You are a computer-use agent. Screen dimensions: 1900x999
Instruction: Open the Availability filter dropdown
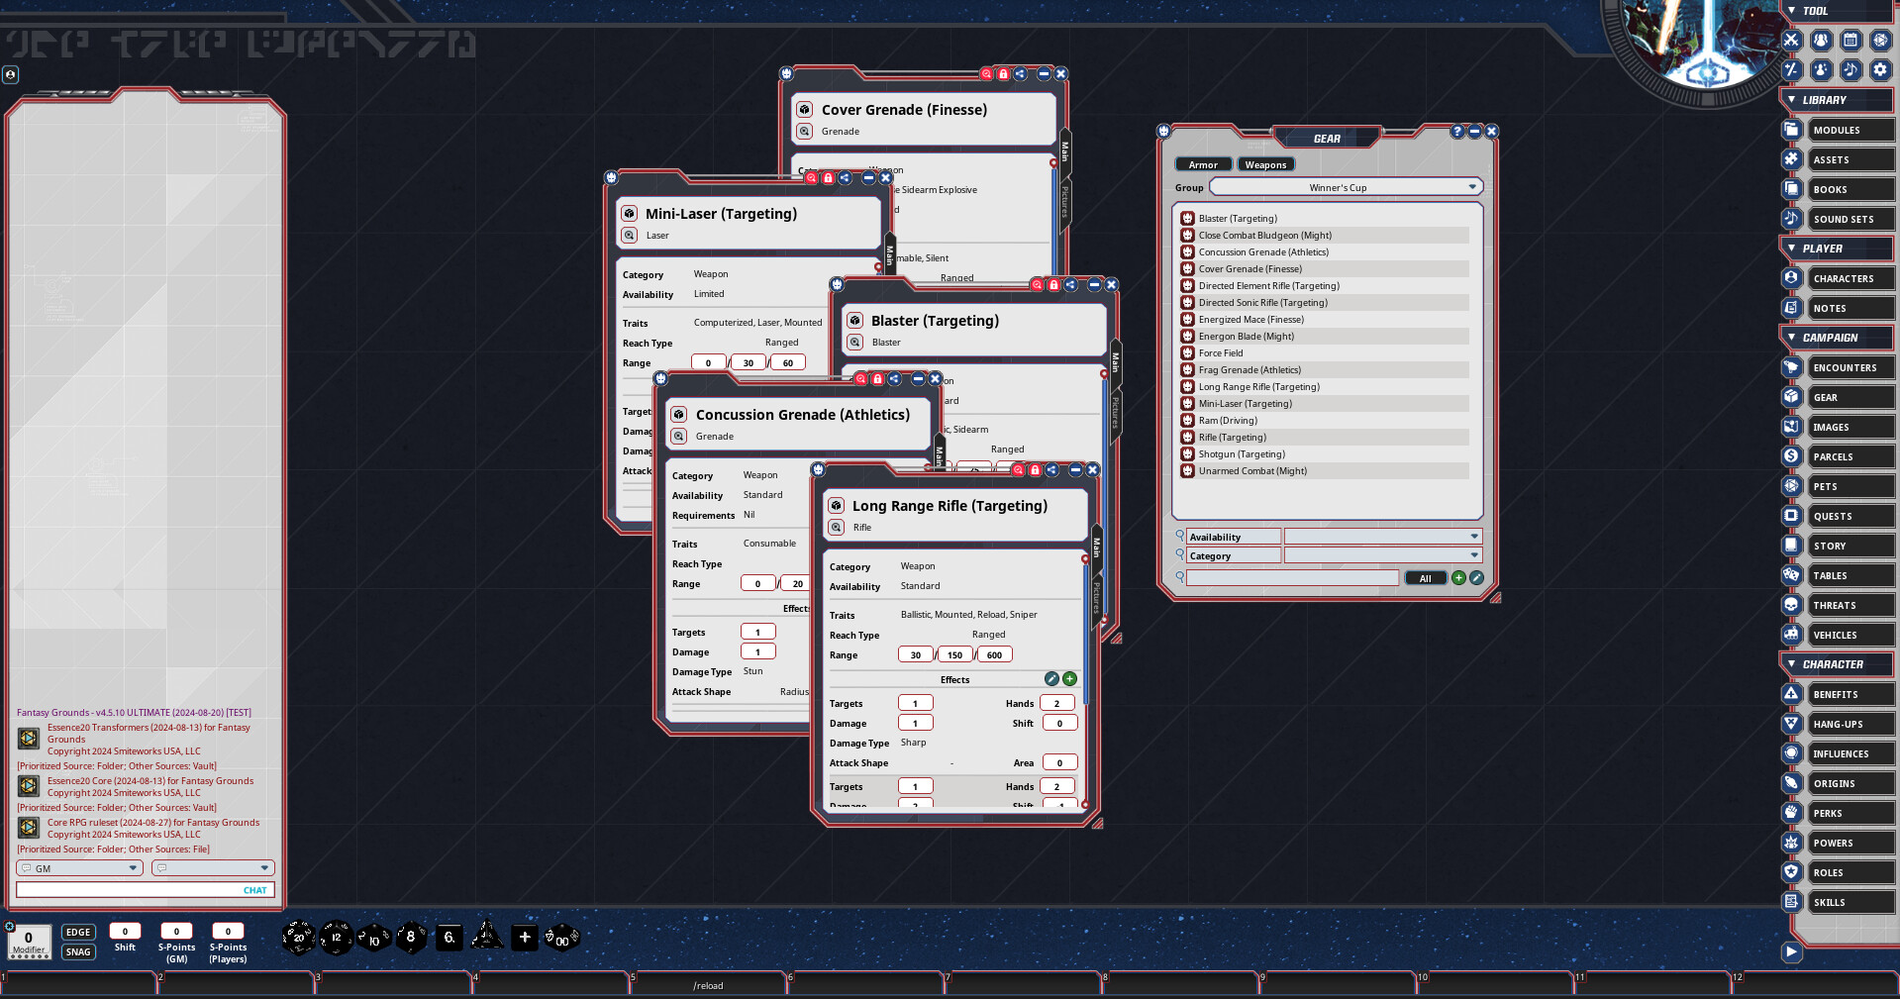[x=1382, y=537]
